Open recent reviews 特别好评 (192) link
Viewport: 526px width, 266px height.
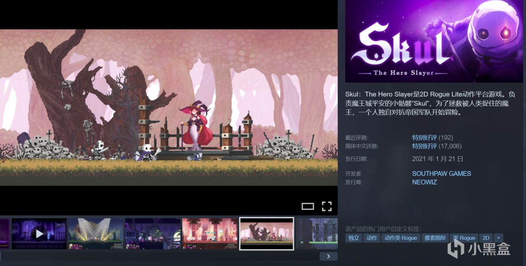coord(432,137)
